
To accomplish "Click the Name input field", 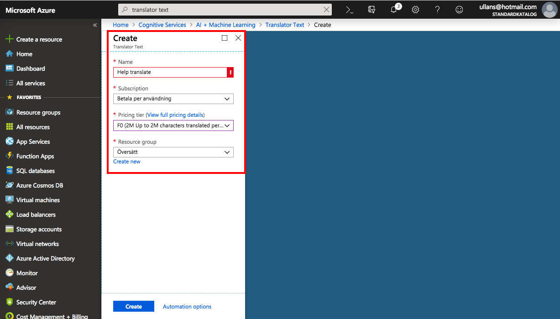I will point(170,72).
